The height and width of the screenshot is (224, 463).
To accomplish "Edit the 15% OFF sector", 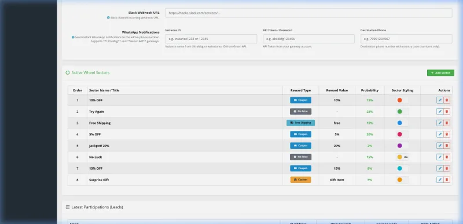I will [x=440, y=168].
